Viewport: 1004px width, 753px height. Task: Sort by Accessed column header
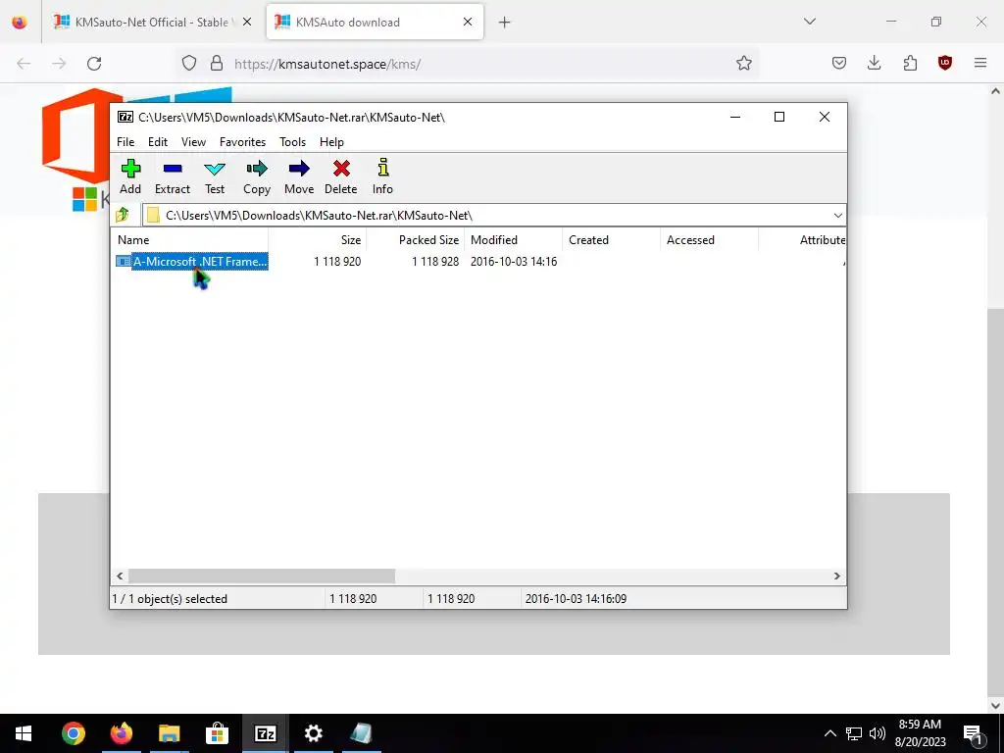click(x=710, y=240)
